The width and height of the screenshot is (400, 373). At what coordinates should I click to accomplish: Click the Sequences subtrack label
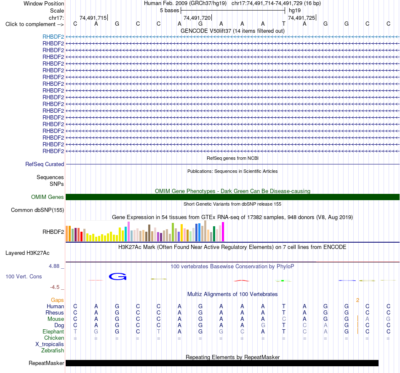50,177
